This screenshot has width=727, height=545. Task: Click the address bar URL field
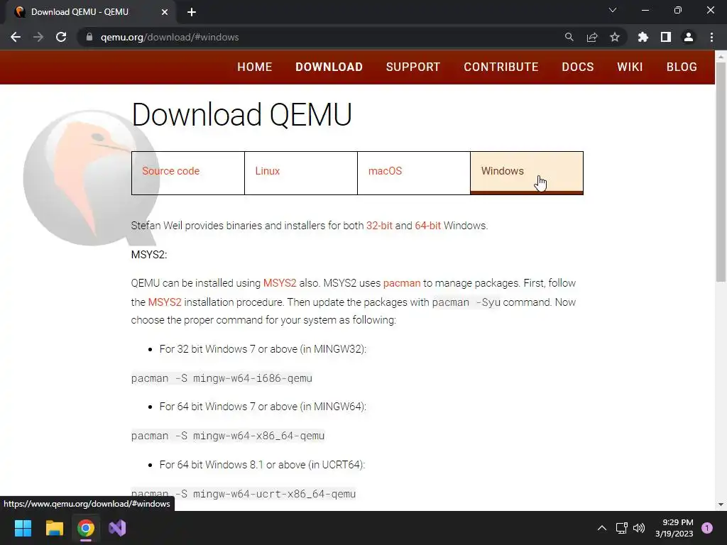click(324, 37)
